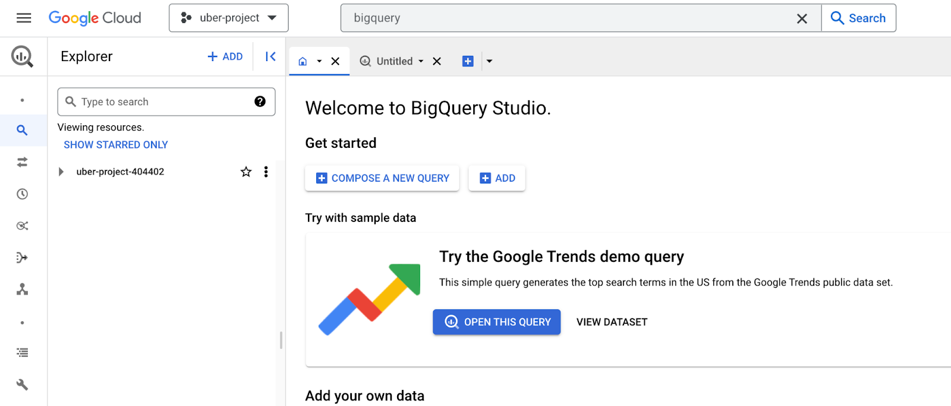Viewport: 951px width, 406px height.
Task: Open the main navigation hamburger menu
Action: pos(24,18)
